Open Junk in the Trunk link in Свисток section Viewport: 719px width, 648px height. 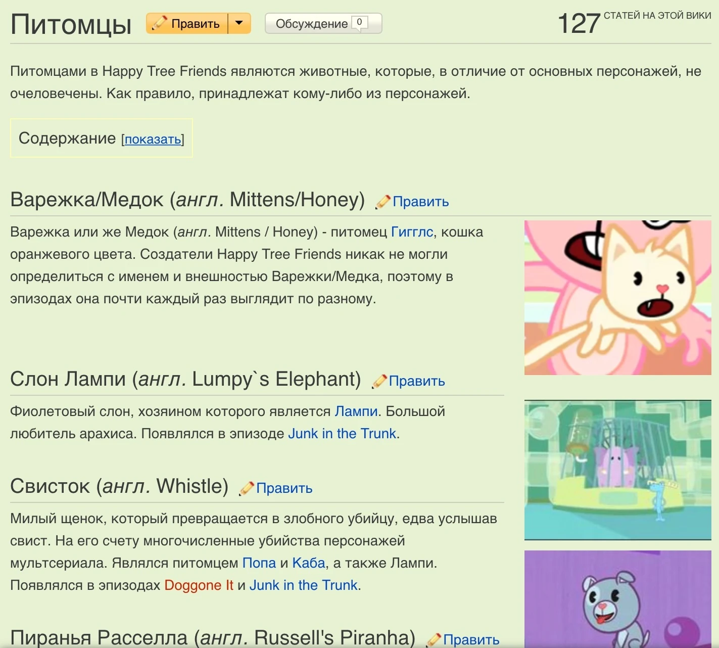point(304,585)
